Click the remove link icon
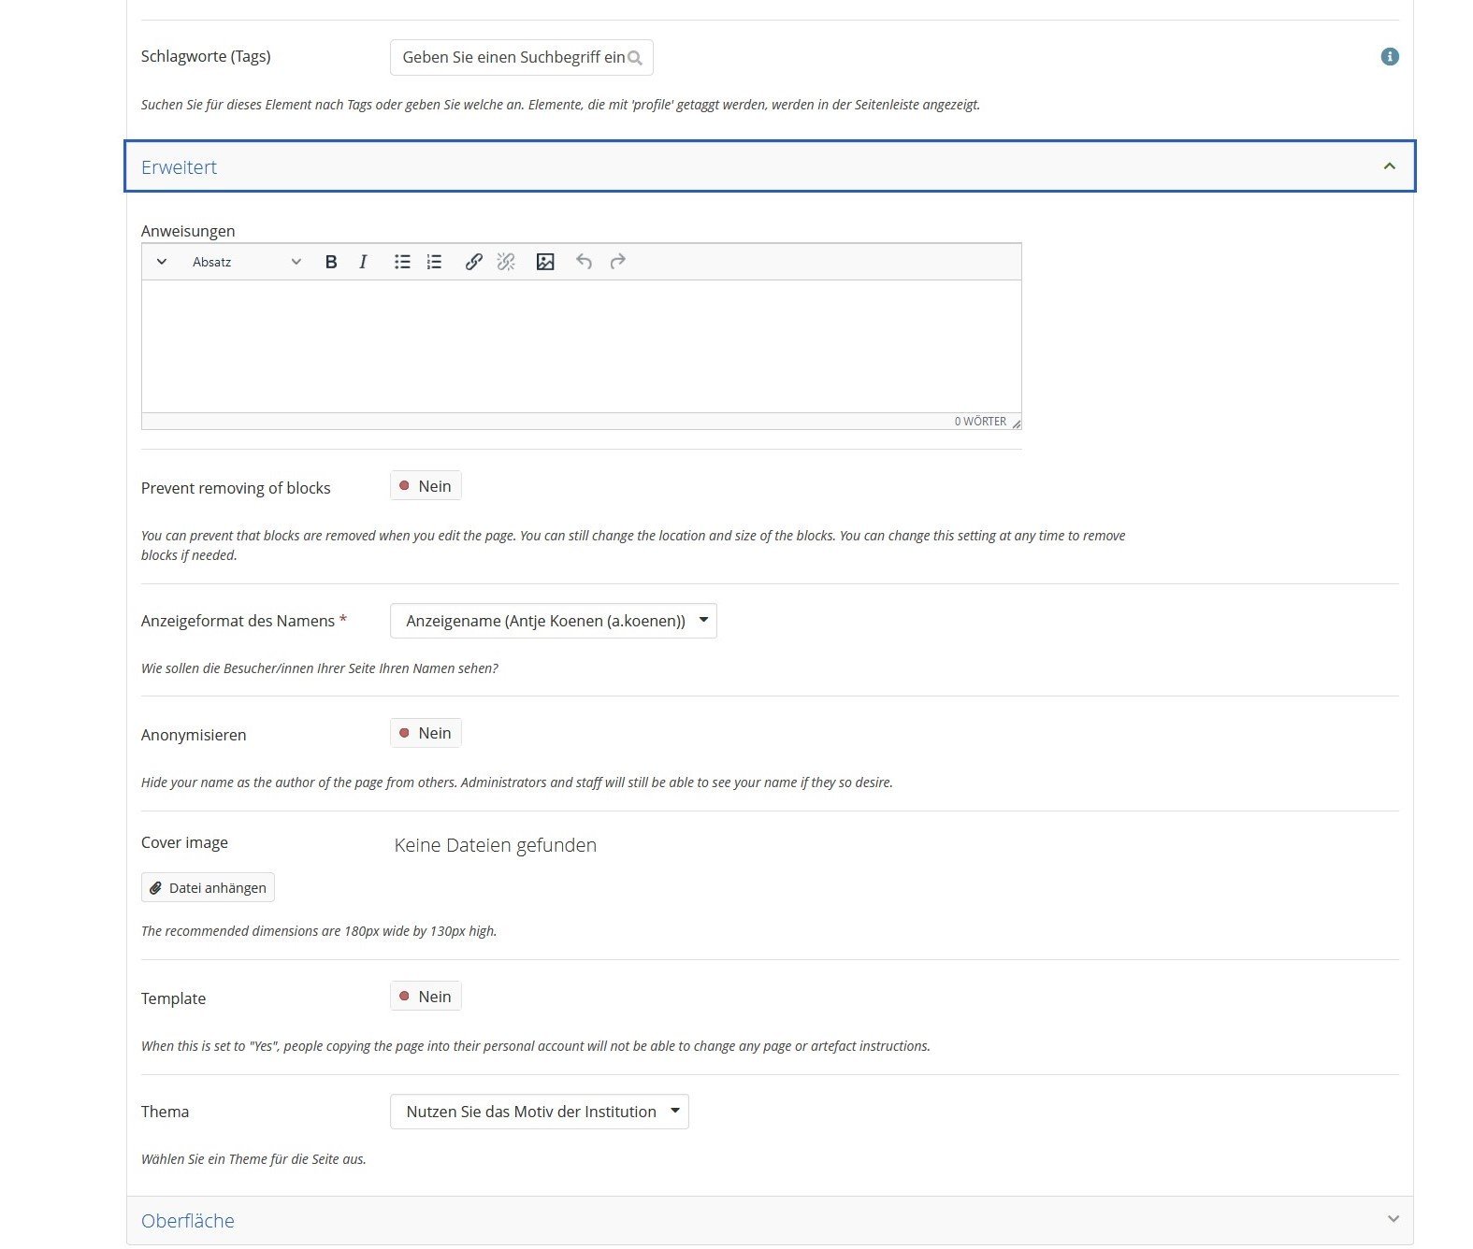This screenshot has height=1249, width=1473. [506, 262]
